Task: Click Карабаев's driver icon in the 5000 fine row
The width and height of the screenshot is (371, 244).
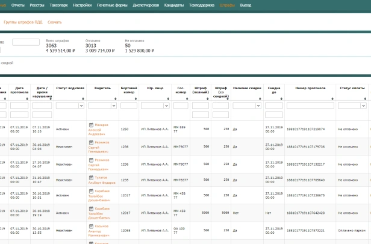Action: (x=91, y=208)
